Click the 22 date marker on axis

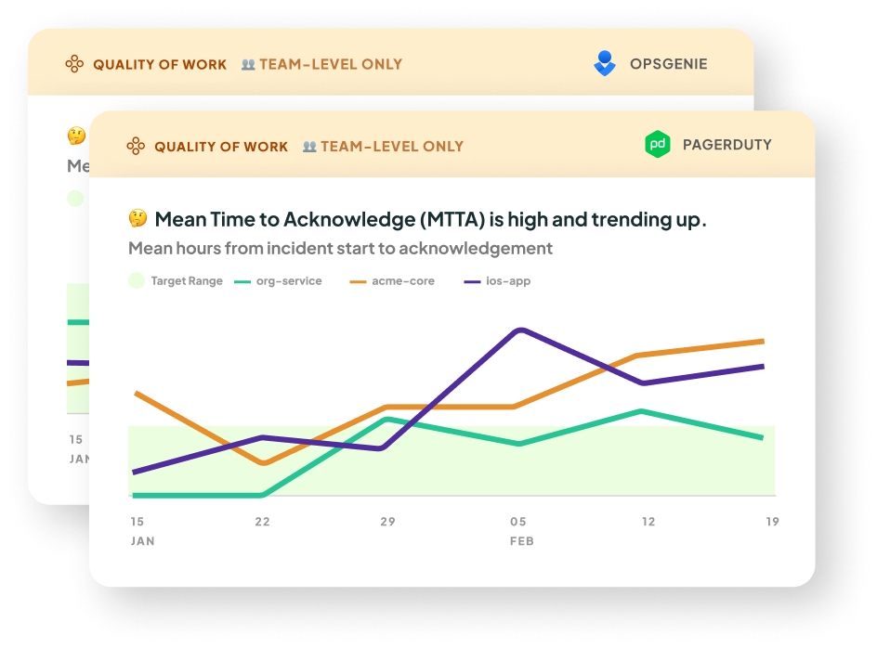[x=263, y=522]
